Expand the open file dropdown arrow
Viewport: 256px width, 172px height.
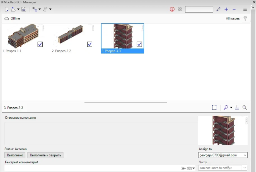pyautogui.click(x=18, y=9)
